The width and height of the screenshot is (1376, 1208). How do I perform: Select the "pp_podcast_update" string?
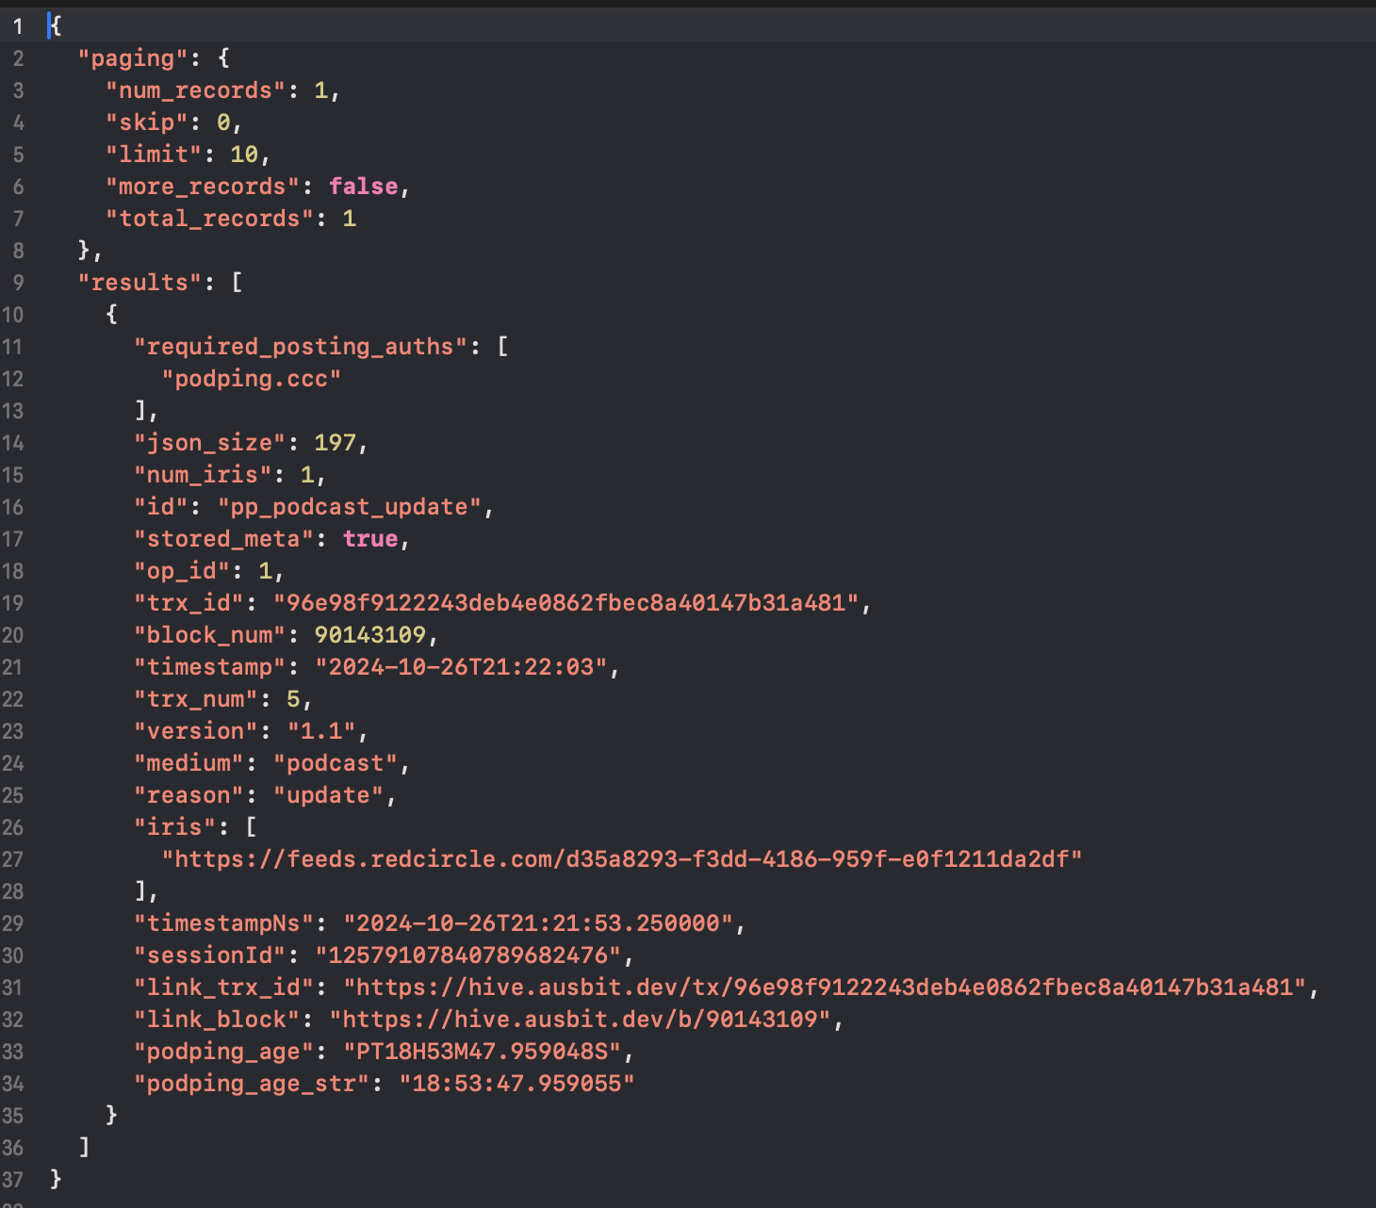click(x=350, y=507)
